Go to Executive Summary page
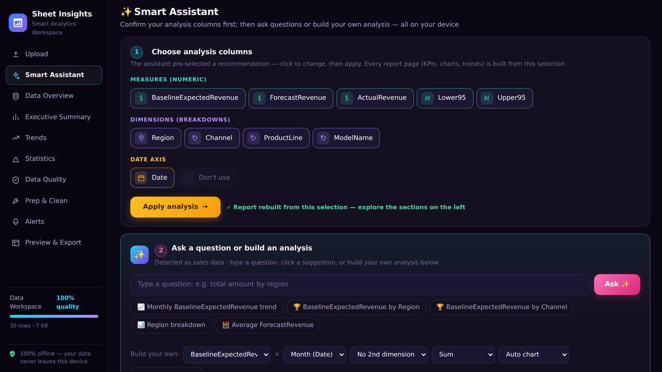Screen dimensions: 662x372 click(x=54, y=117)
